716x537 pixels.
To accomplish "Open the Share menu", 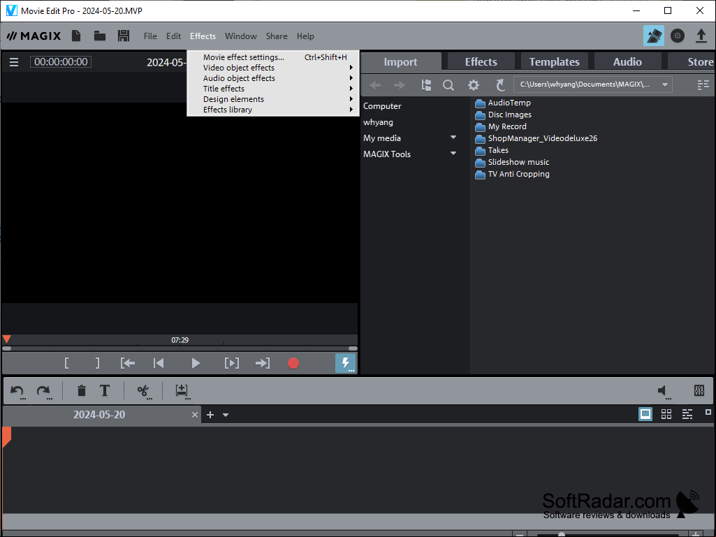I will [x=277, y=36].
